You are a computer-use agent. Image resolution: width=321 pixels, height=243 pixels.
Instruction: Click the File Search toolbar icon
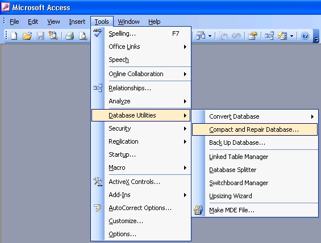click(x=53, y=36)
